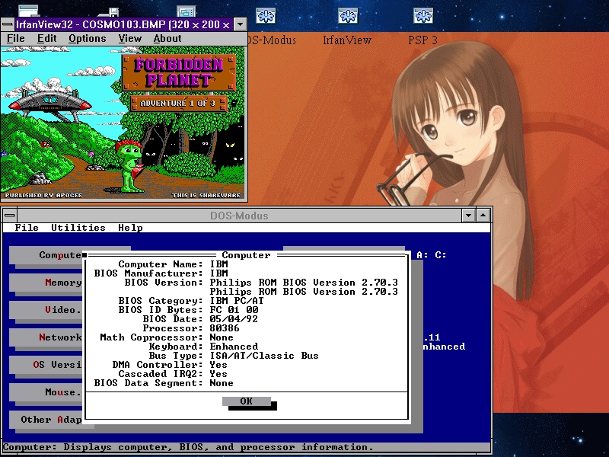Open the Help menu in DOS-Modus
This screenshot has height=457, width=609.
(x=130, y=228)
